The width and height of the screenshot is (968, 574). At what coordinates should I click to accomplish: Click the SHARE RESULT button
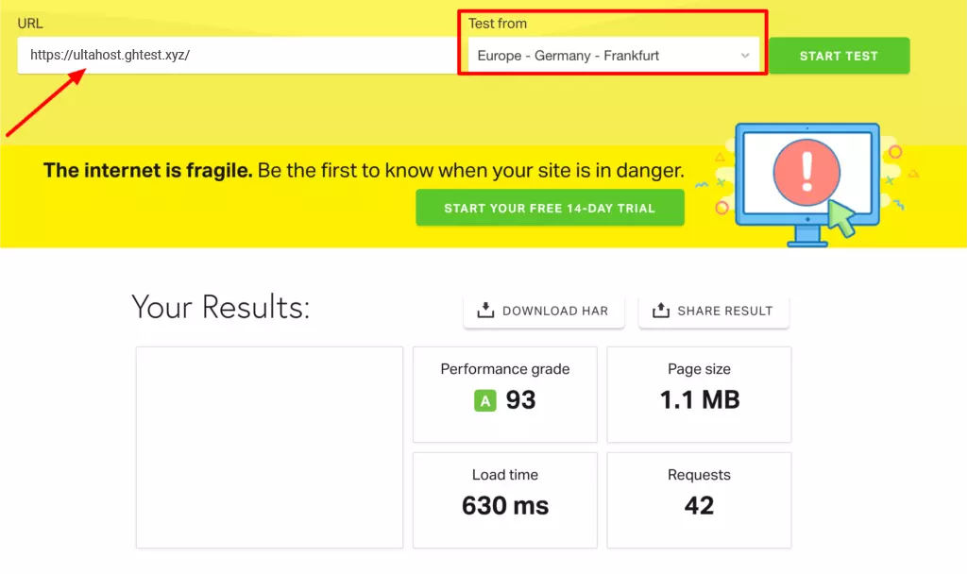point(713,309)
